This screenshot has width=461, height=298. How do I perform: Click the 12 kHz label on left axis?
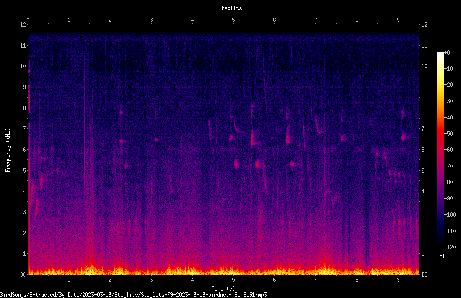click(23, 25)
